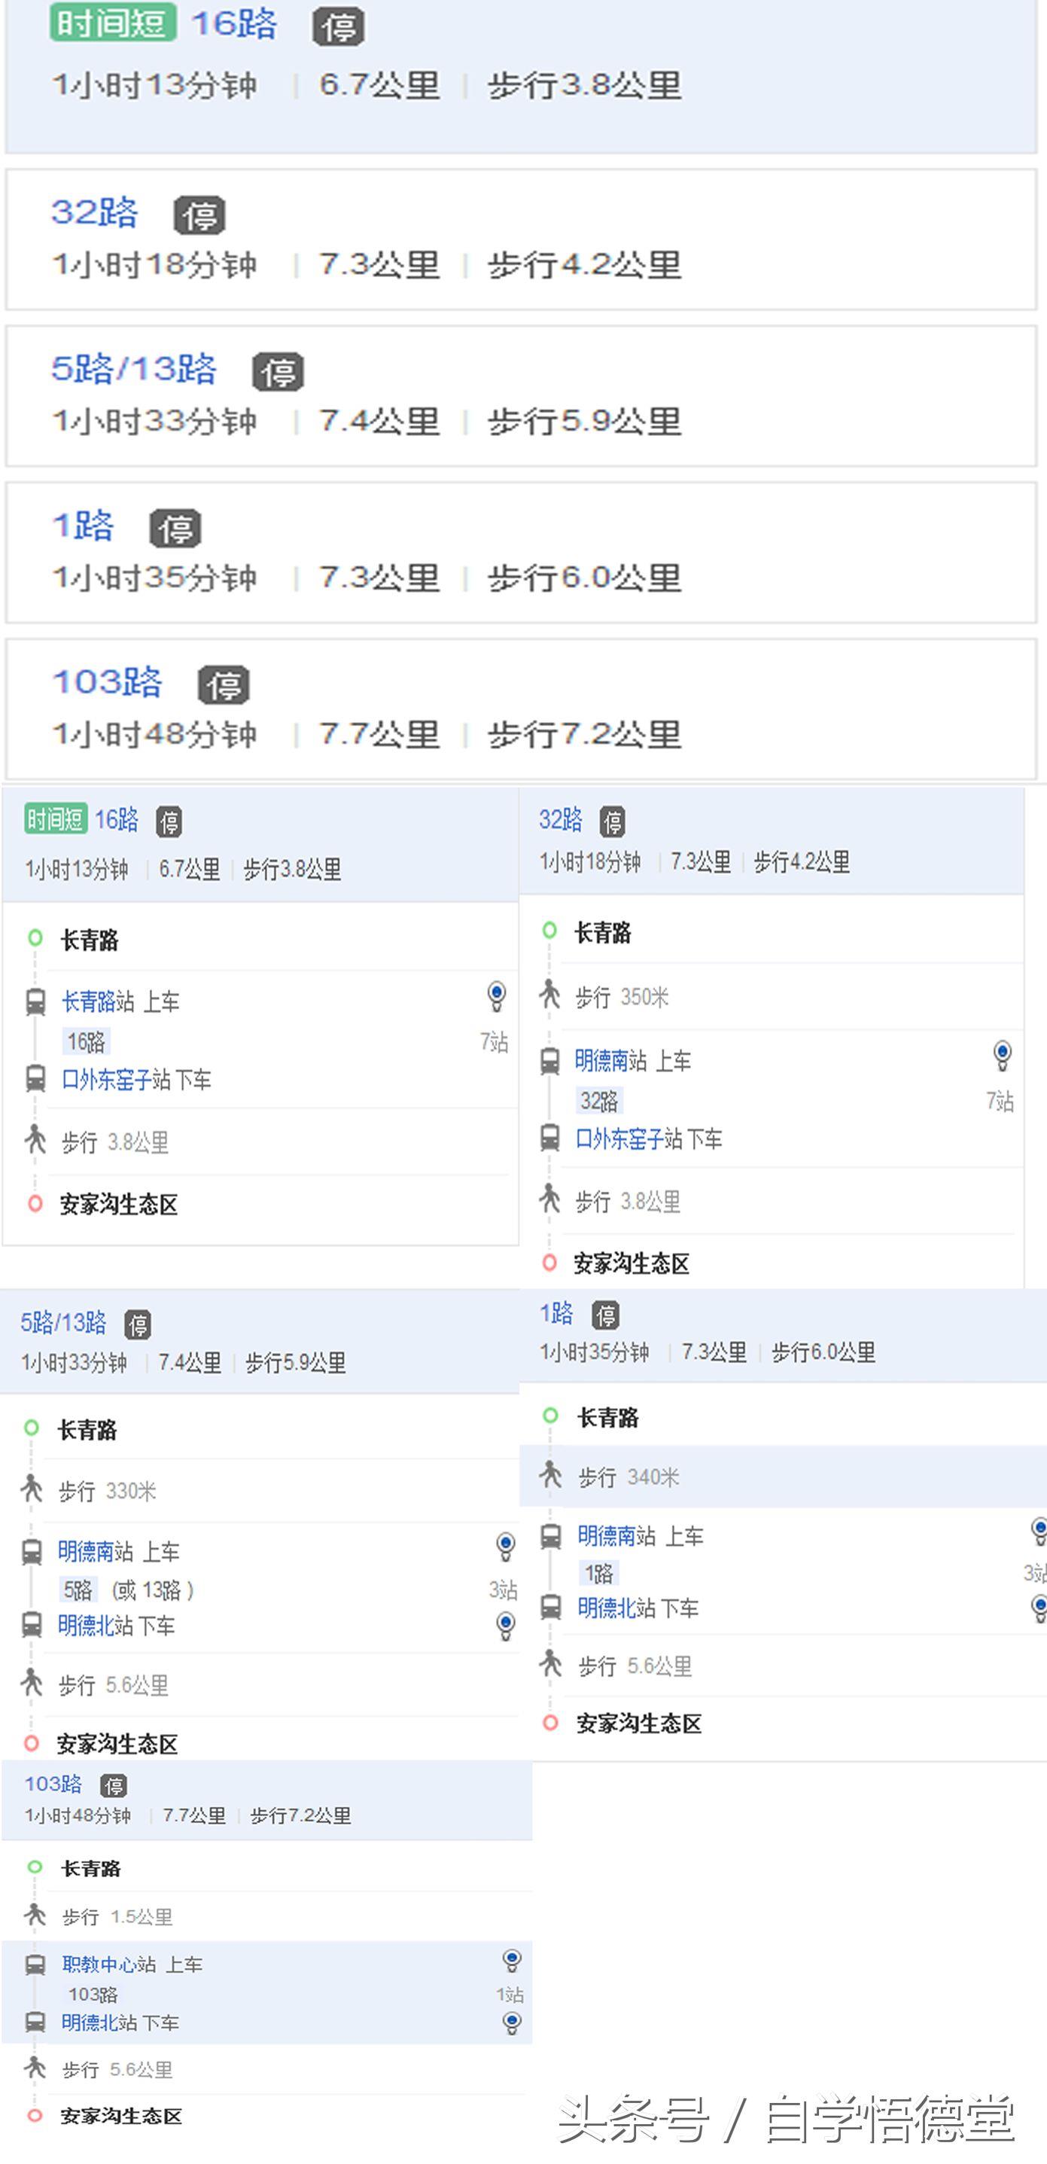Select the 32路 route title in the top list

tap(94, 212)
